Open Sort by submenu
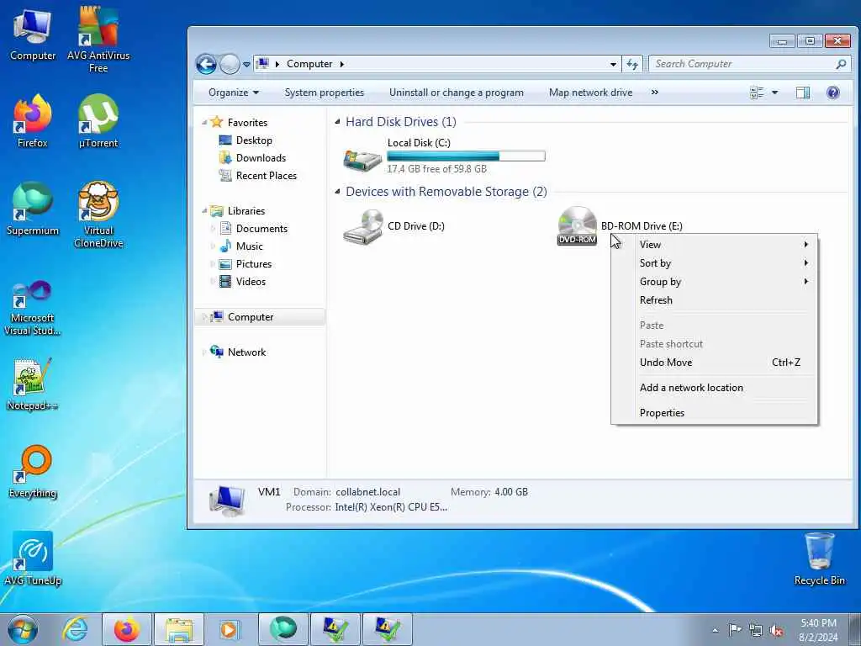Screen dimensions: 861x646 click(x=714, y=263)
